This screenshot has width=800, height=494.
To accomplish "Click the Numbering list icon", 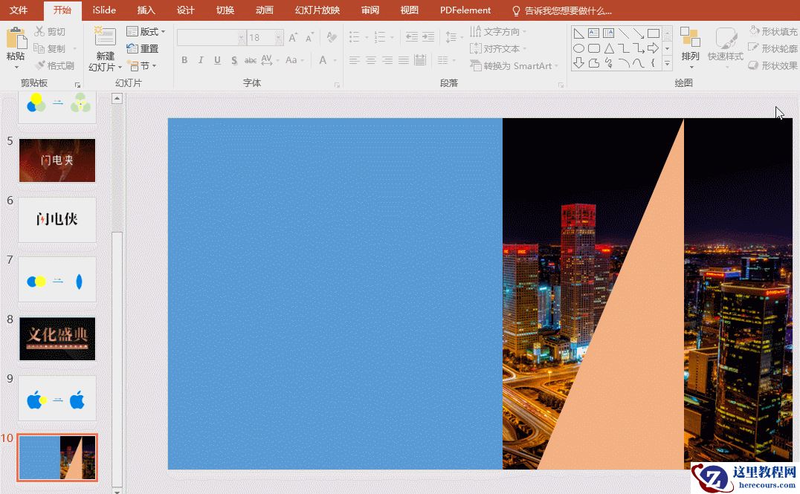I will pos(380,36).
